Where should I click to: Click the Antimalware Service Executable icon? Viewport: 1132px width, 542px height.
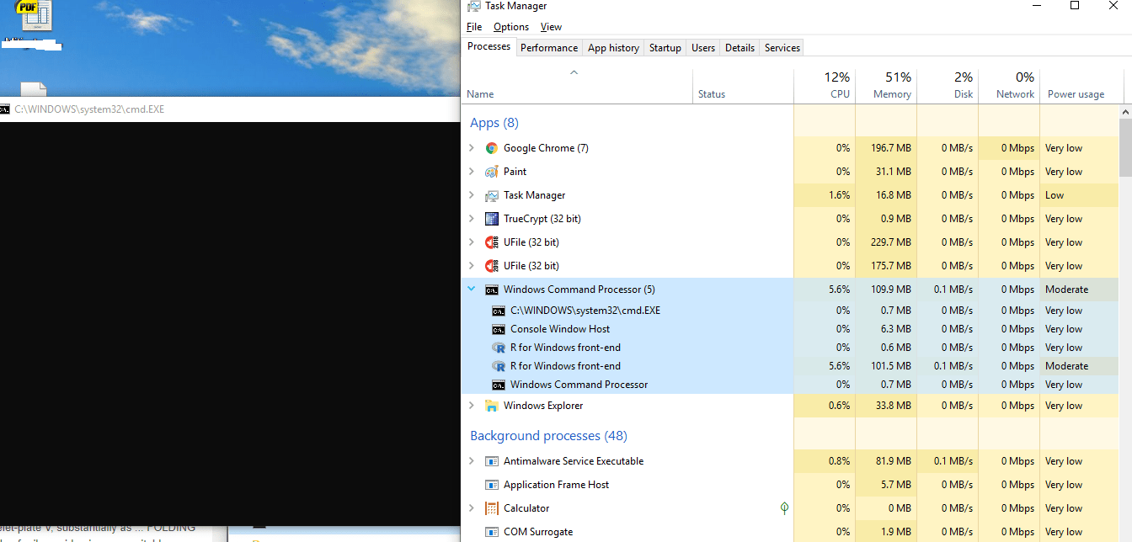tap(491, 460)
